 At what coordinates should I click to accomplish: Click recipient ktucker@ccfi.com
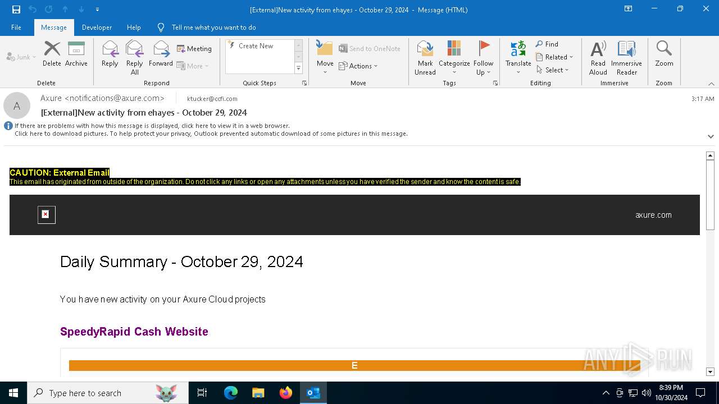pyautogui.click(x=212, y=99)
